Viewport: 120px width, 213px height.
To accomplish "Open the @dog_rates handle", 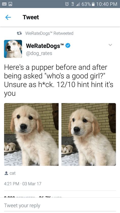I will click(x=39, y=53).
